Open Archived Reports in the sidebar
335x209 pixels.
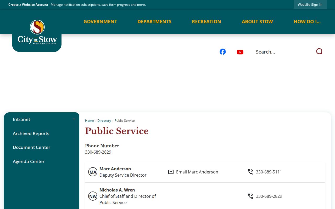[31, 133]
